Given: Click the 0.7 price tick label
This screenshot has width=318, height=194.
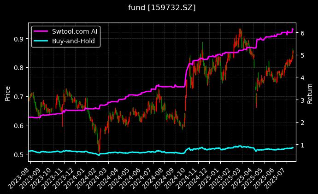Looking at the screenshot, I should point(19,96).
